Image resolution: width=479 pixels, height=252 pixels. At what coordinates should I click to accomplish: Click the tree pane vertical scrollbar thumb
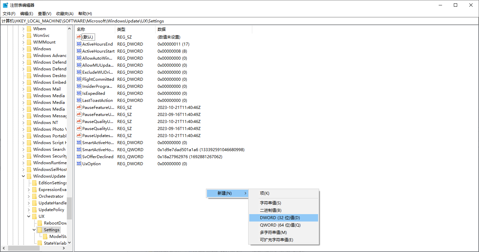pyautogui.click(x=69, y=208)
